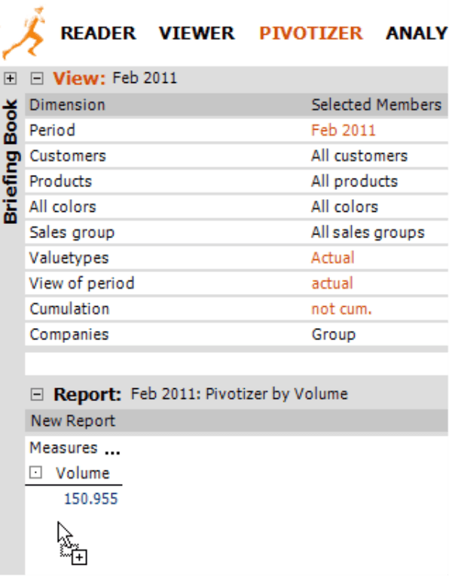Screen dimensions: 449x576
Task: Open the Measures ellipsis options
Action: point(112,449)
